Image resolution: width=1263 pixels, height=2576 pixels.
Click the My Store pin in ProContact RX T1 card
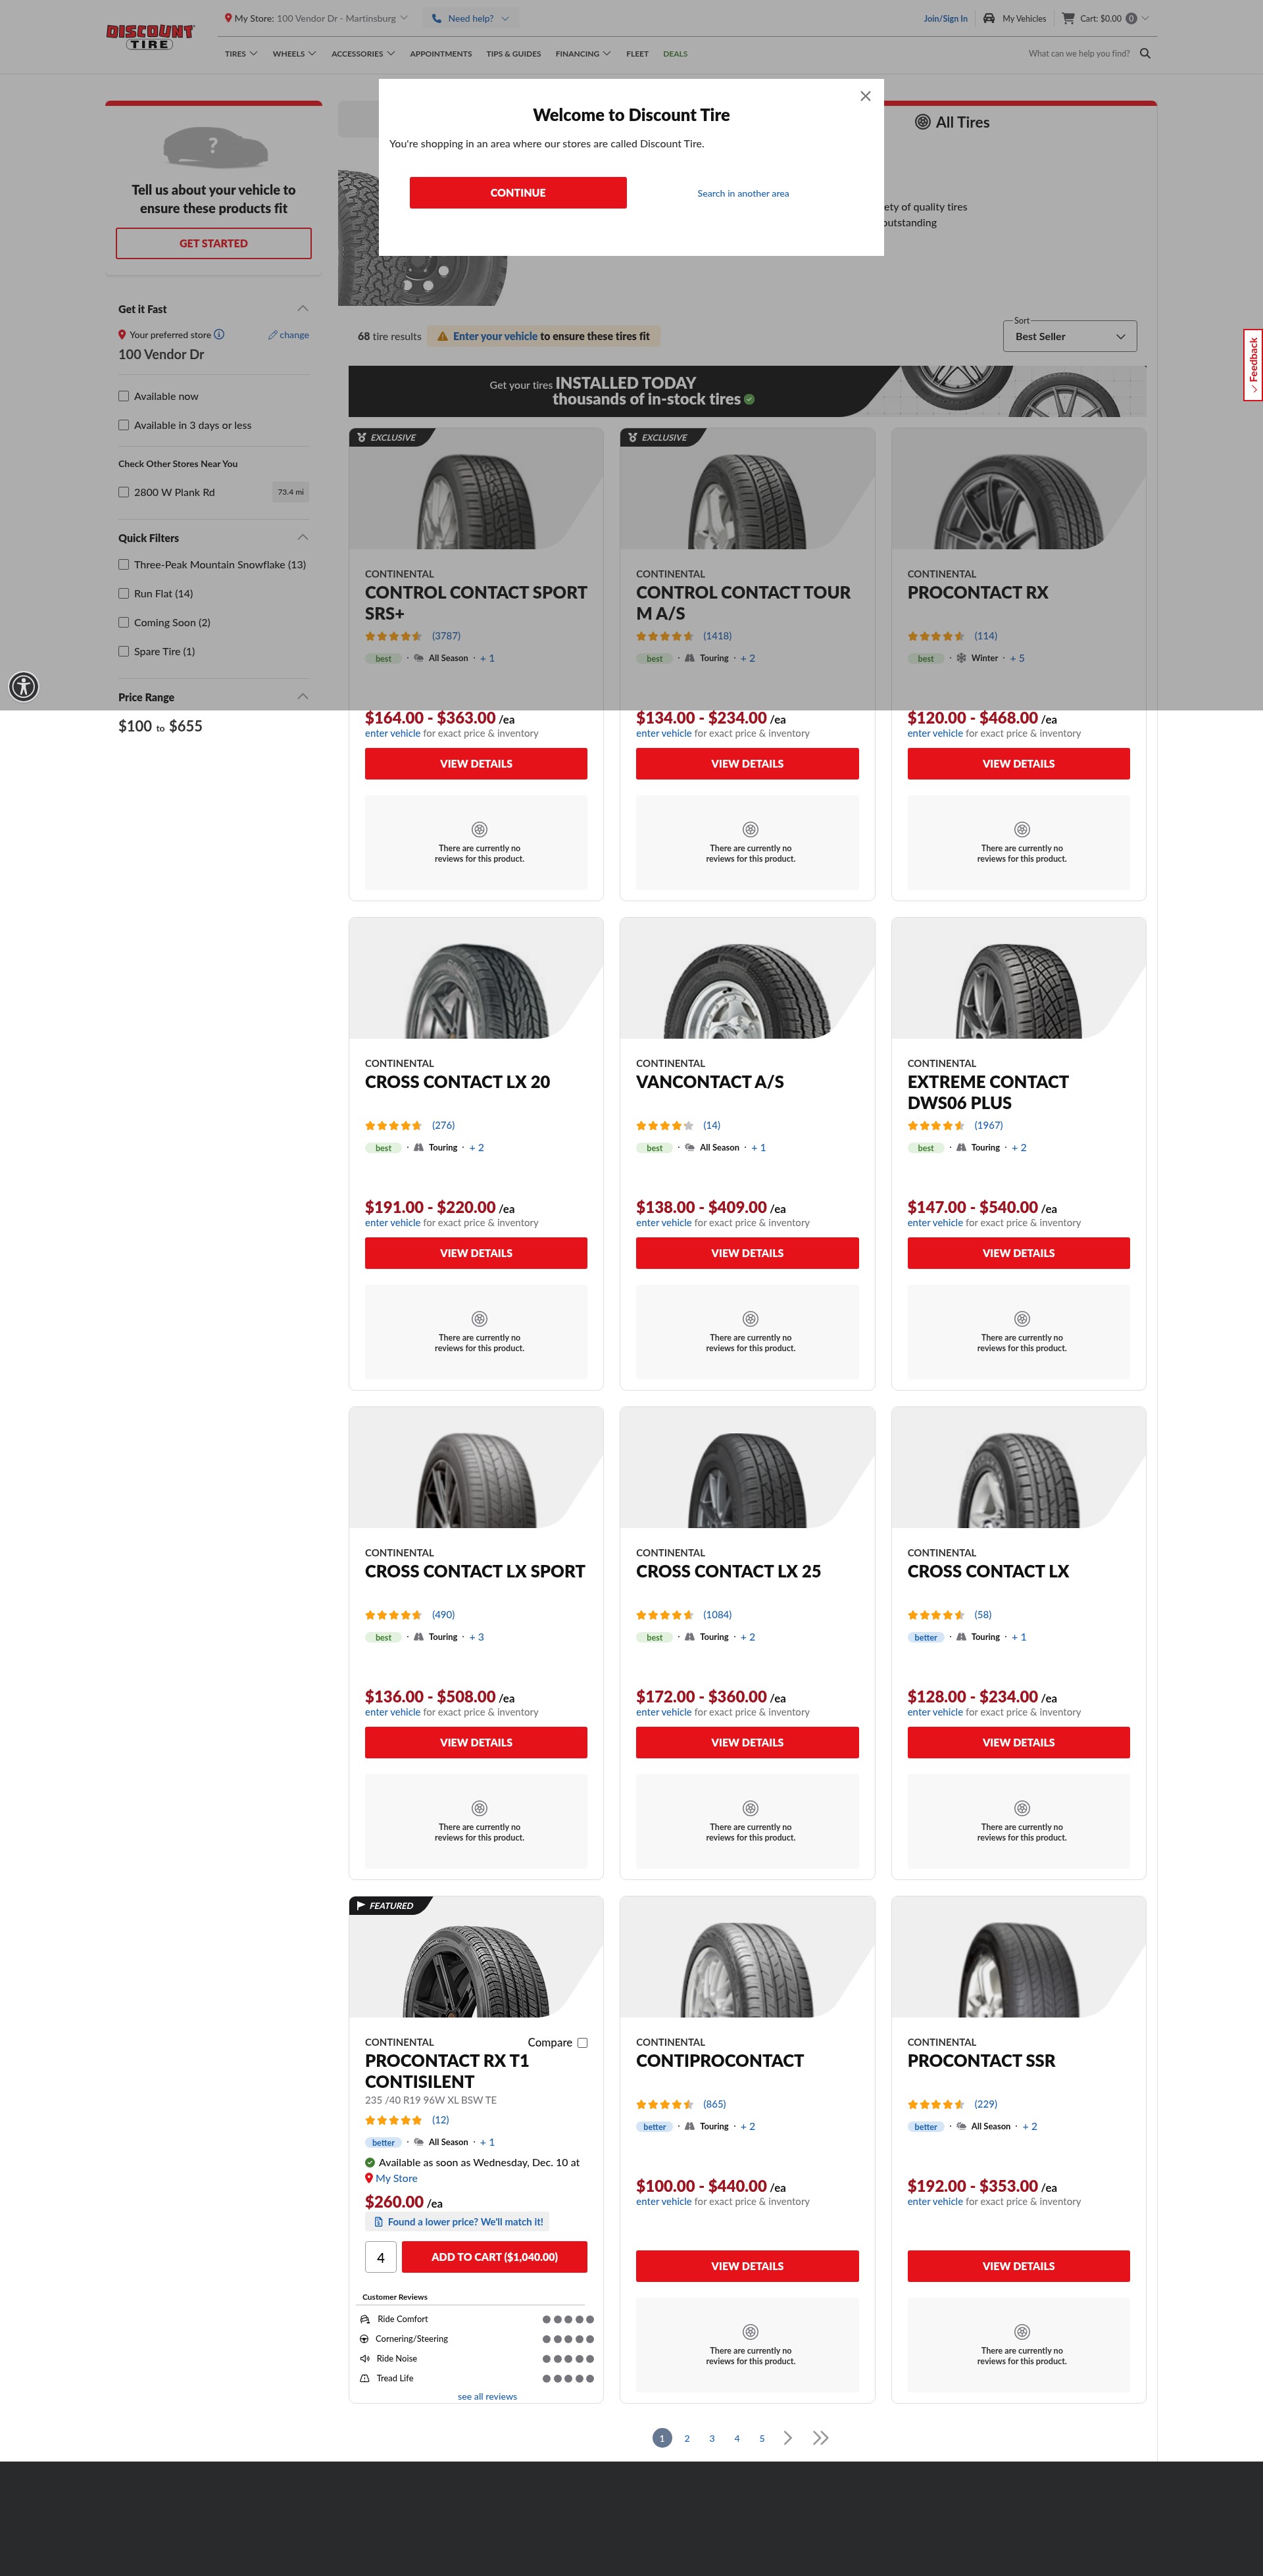point(369,2178)
